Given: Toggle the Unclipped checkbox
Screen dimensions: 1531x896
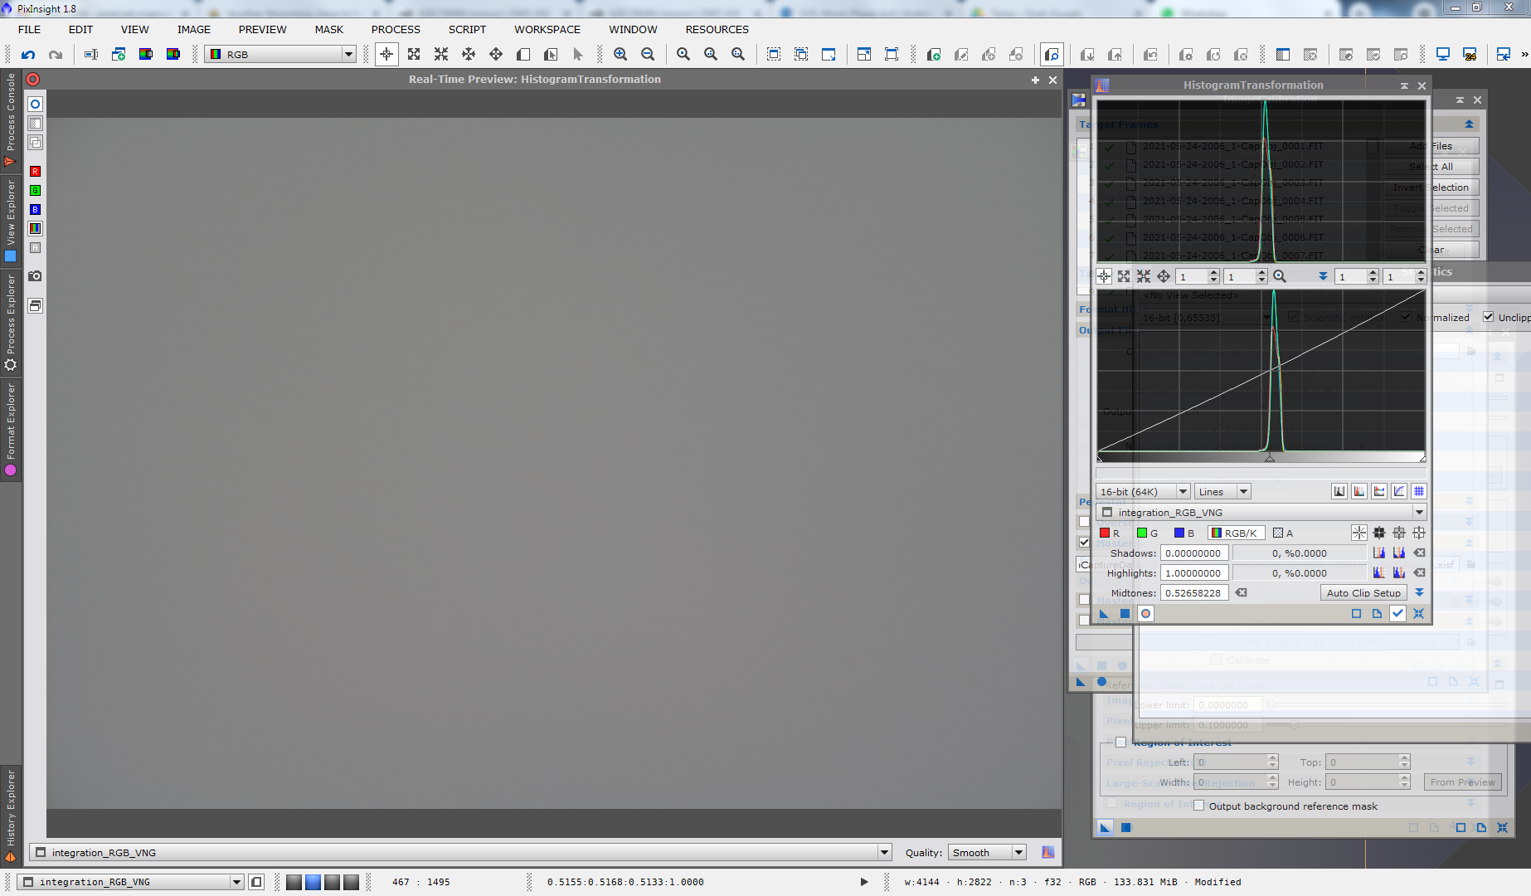Looking at the screenshot, I should (x=1489, y=317).
